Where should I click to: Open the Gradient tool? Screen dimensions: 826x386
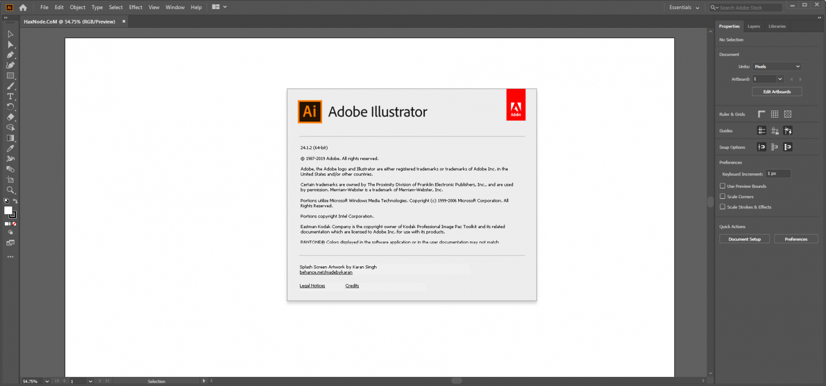10,138
